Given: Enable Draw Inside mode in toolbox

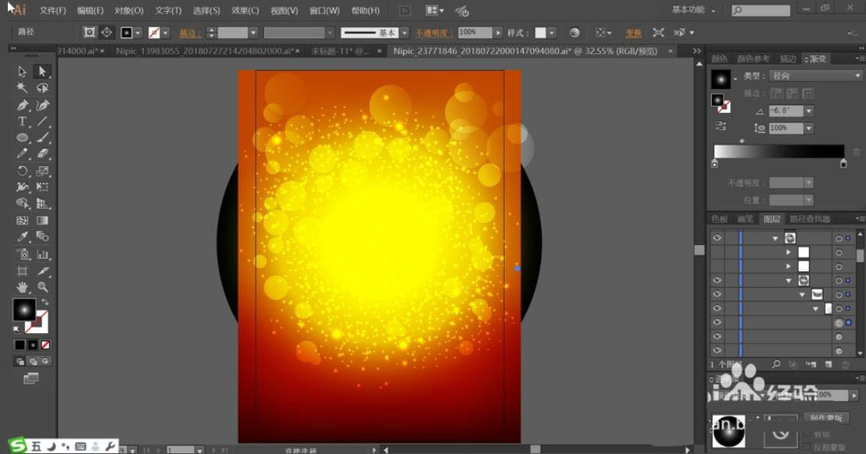Looking at the screenshot, I should pyautogui.click(x=46, y=361).
